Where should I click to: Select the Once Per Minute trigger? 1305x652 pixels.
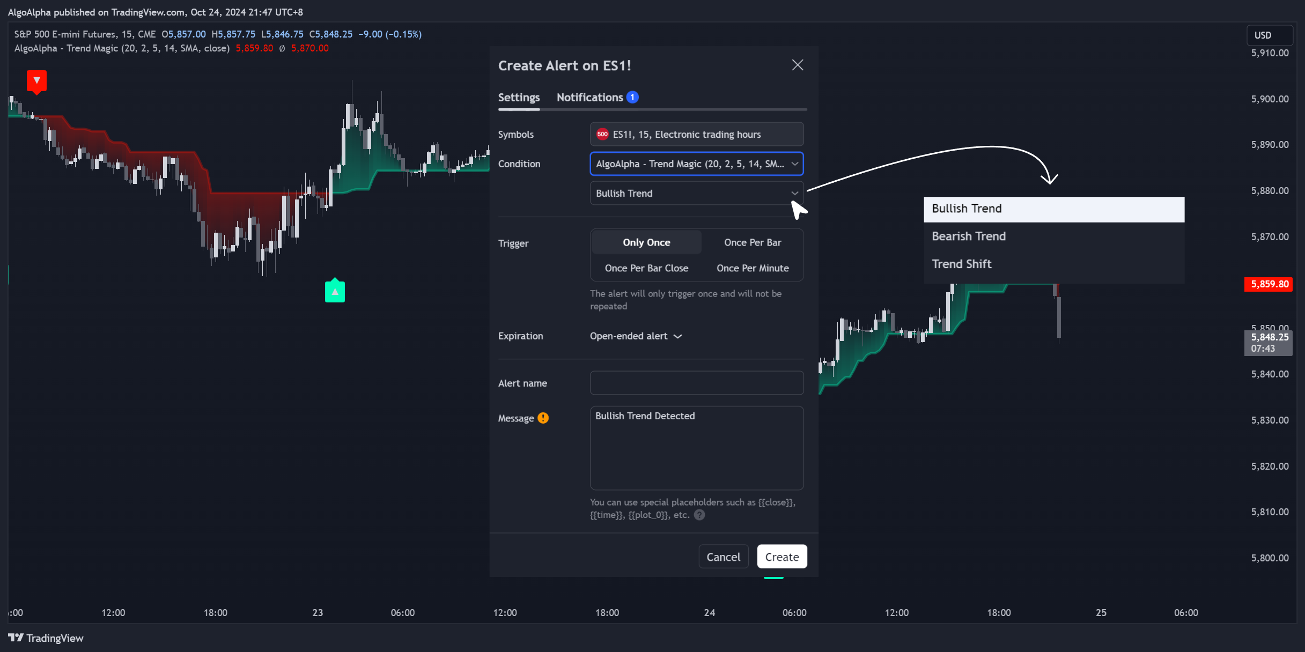click(x=753, y=268)
